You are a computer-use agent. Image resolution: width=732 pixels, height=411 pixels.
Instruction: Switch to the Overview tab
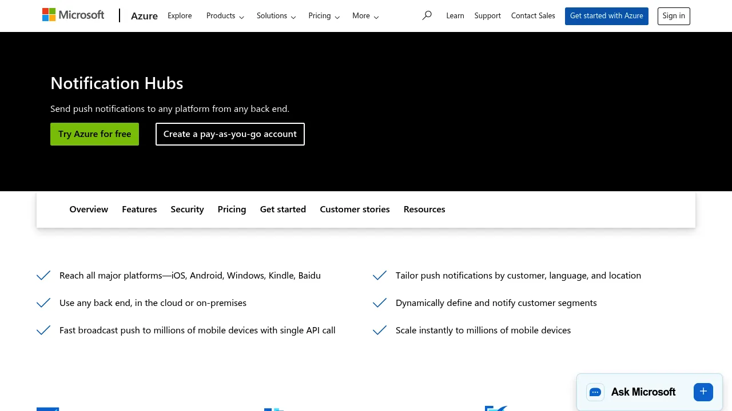pyautogui.click(x=89, y=209)
